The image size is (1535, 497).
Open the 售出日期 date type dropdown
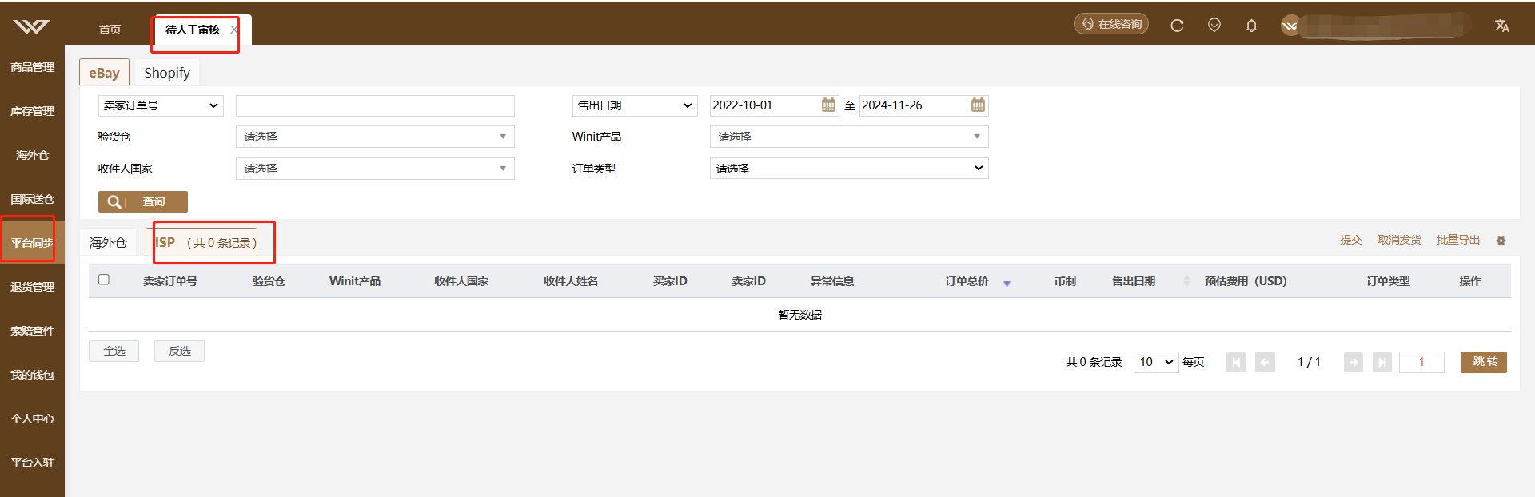coord(635,105)
